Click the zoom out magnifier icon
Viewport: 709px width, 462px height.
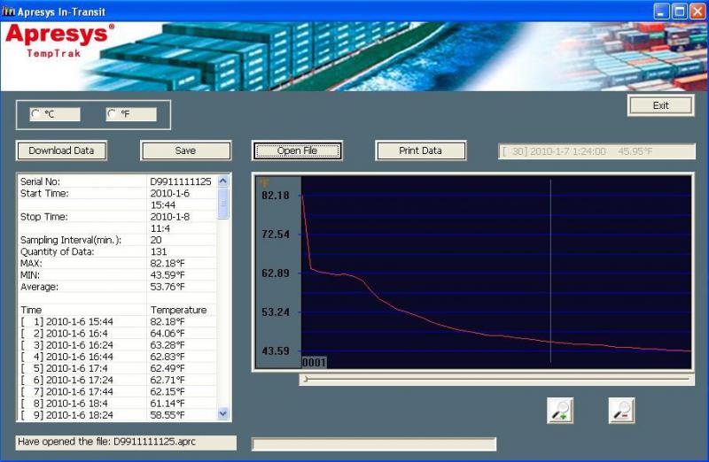coord(621,410)
